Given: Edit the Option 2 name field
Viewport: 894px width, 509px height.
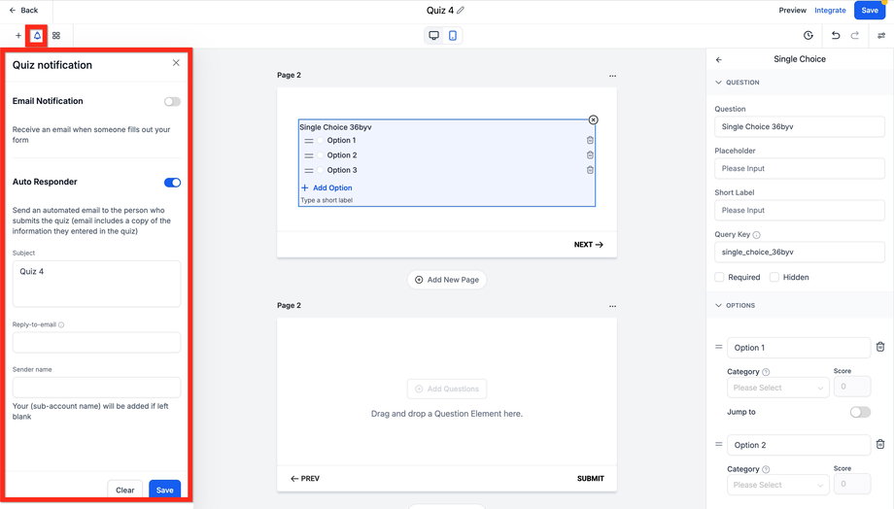Looking at the screenshot, I should (798, 445).
